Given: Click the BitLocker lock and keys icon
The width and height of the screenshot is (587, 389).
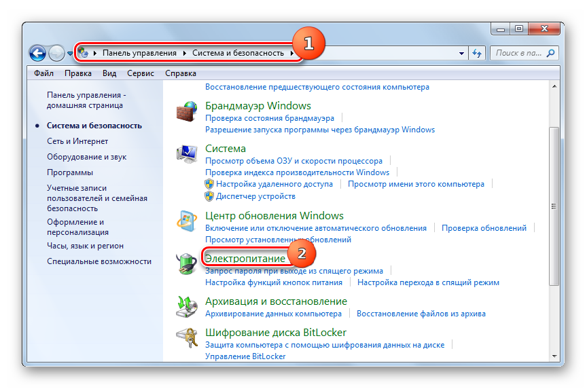Looking at the screenshot, I should [x=187, y=338].
